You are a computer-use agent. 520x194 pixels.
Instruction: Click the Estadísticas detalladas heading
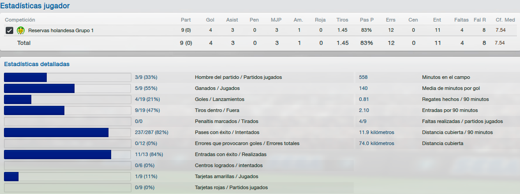37,64
